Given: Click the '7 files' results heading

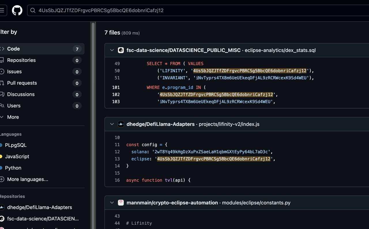Looking at the screenshot, I should [x=112, y=33].
